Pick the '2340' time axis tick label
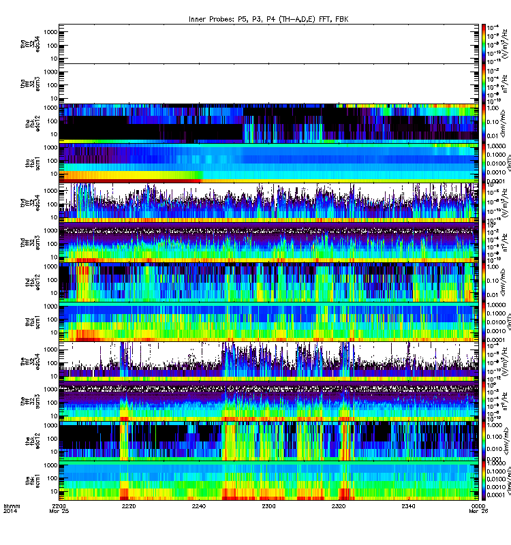 (x=408, y=506)
